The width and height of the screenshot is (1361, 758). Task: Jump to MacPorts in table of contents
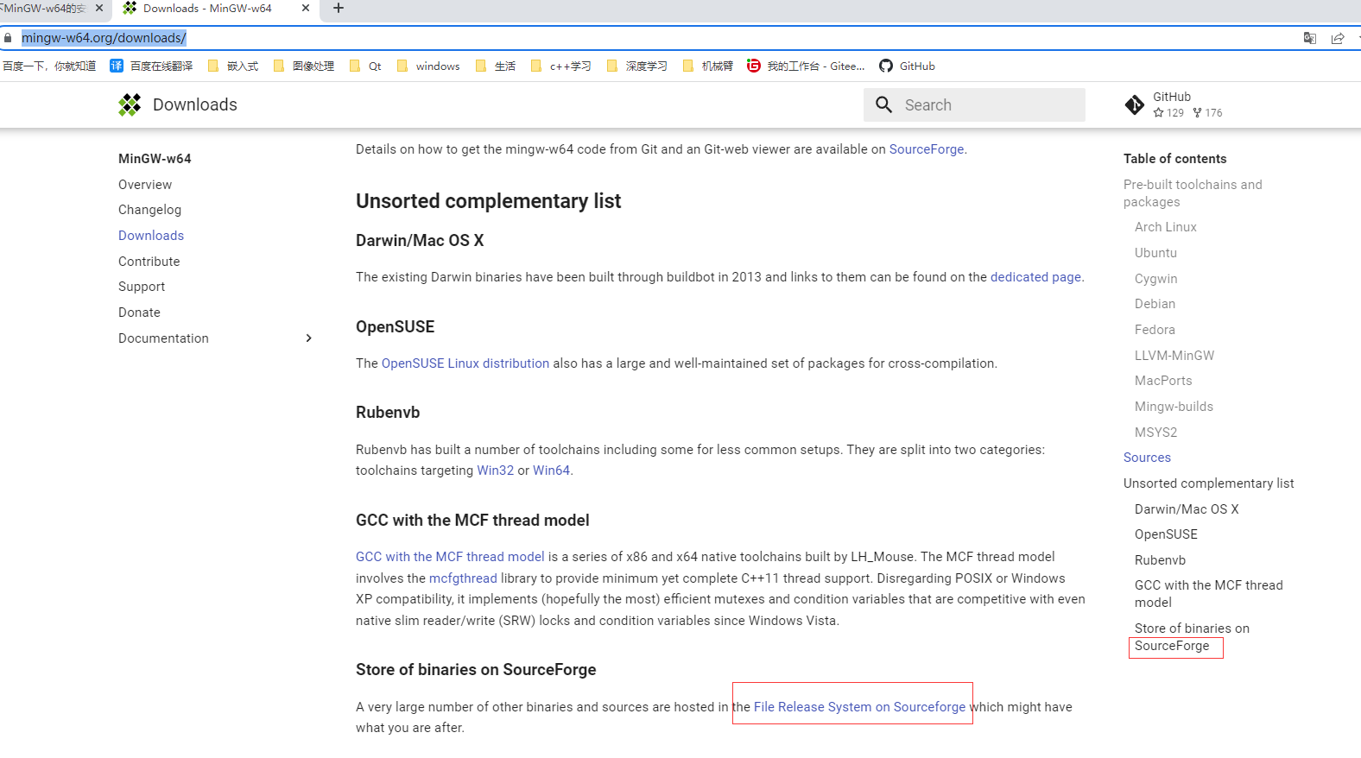click(1163, 381)
